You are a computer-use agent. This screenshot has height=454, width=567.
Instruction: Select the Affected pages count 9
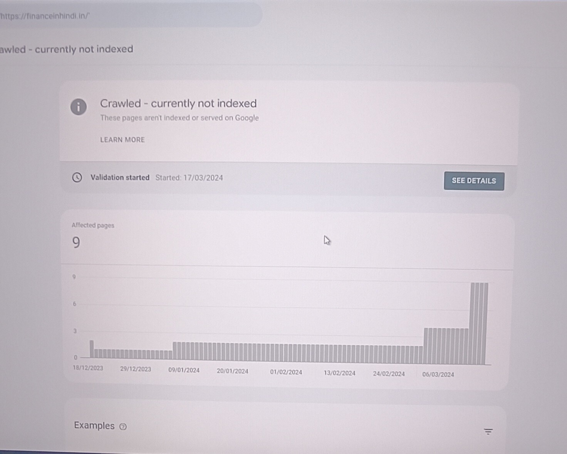tap(76, 243)
